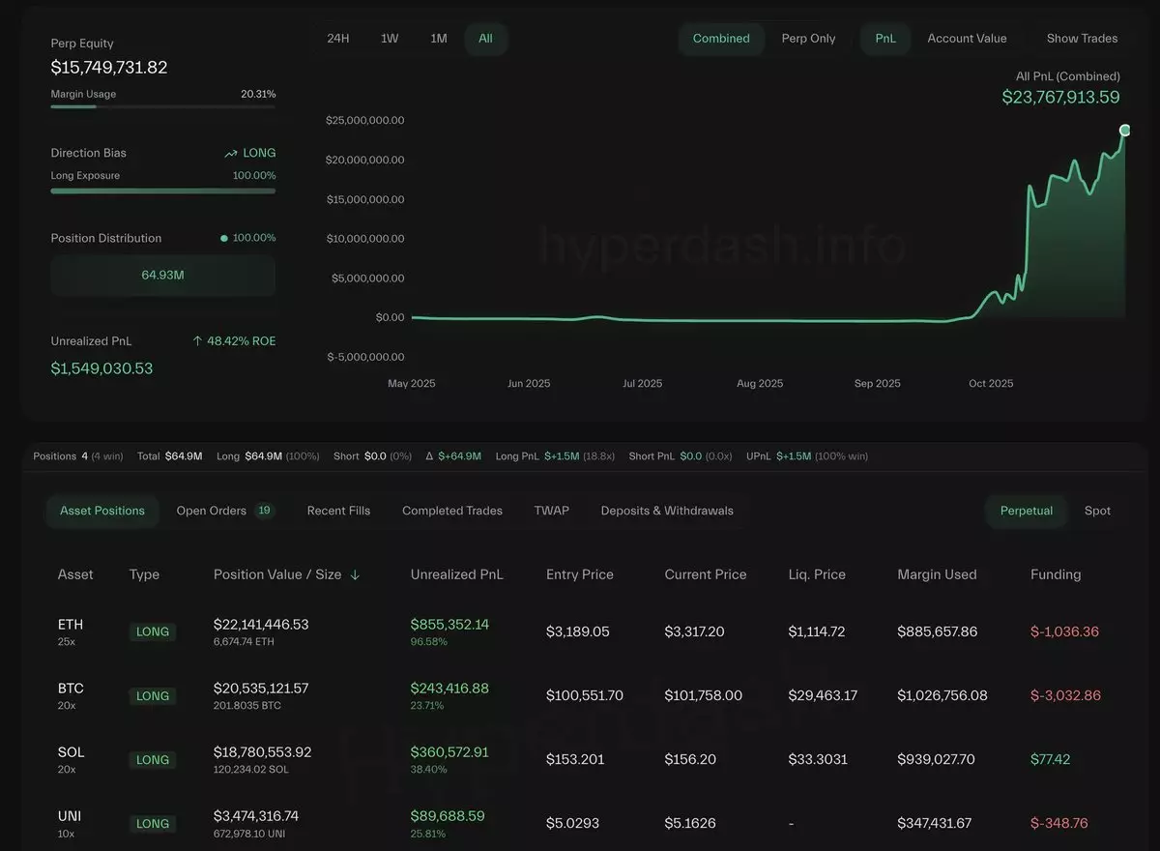Click the 64.93M position distribution bar
This screenshot has height=851, width=1160.
point(162,276)
